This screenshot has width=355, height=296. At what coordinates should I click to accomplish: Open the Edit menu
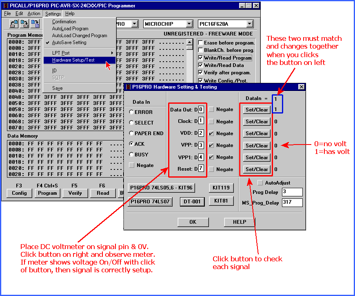[x=19, y=13]
